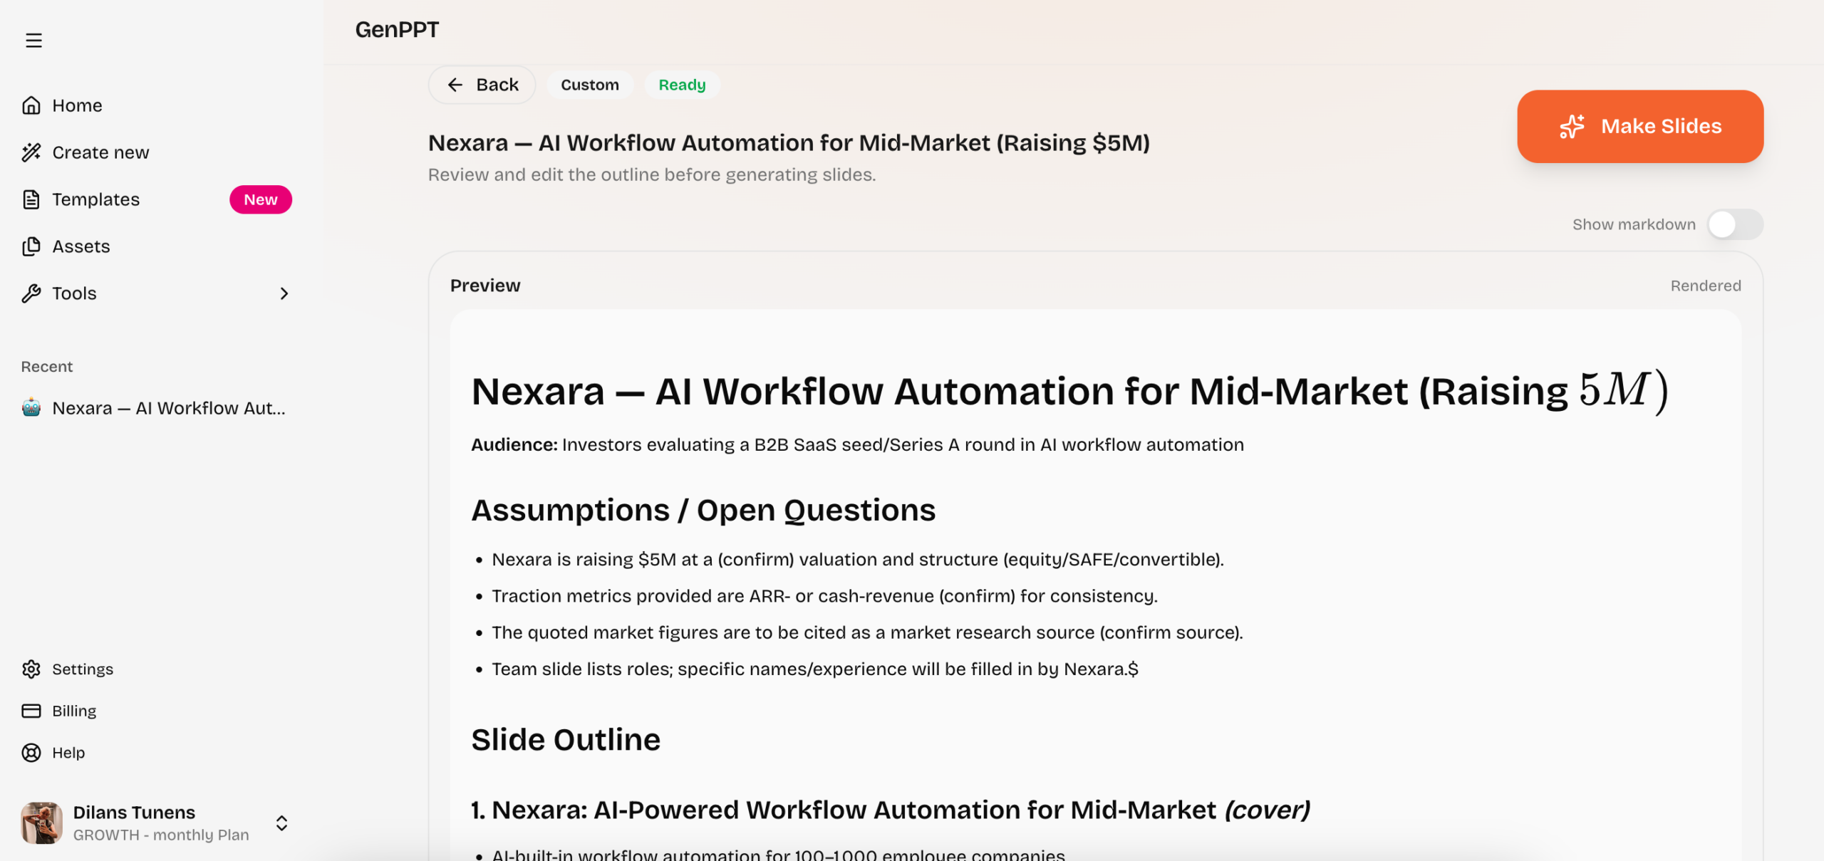Click the Tools wrench icon
This screenshot has height=861, width=1824.
pyautogui.click(x=31, y=293)
